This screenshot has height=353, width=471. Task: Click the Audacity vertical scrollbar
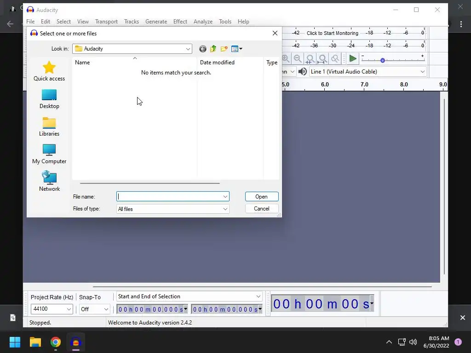444,186
